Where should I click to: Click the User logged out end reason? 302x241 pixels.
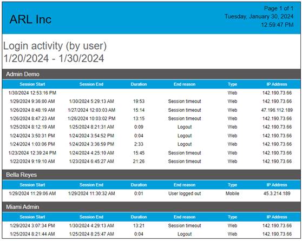pyautogui.click(x=185, y=193)
